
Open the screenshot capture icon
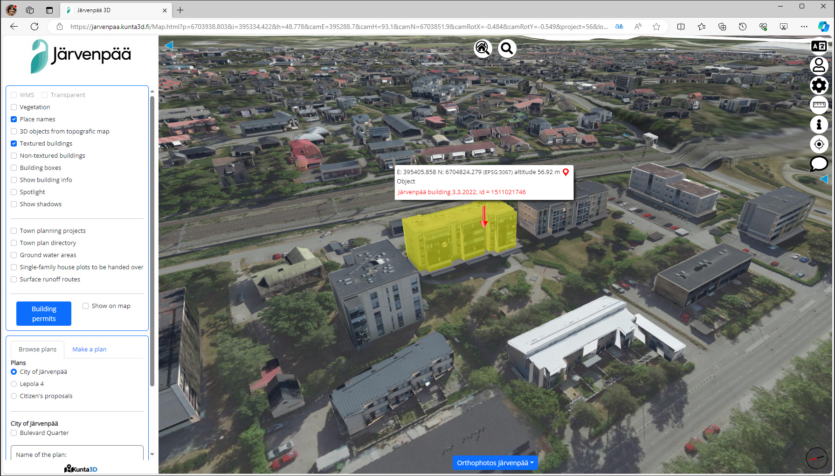[x=784, y=27]
